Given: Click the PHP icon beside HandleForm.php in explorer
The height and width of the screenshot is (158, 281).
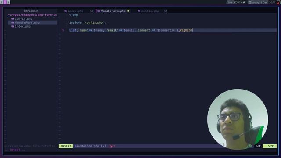Looking at the screenshot, I should (13, 22).
